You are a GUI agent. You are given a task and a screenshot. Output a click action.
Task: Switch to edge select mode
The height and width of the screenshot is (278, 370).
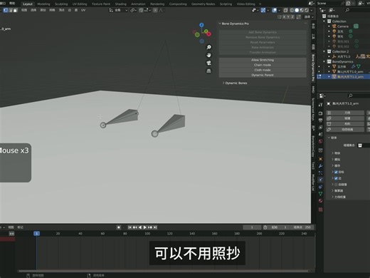point(11,10)
